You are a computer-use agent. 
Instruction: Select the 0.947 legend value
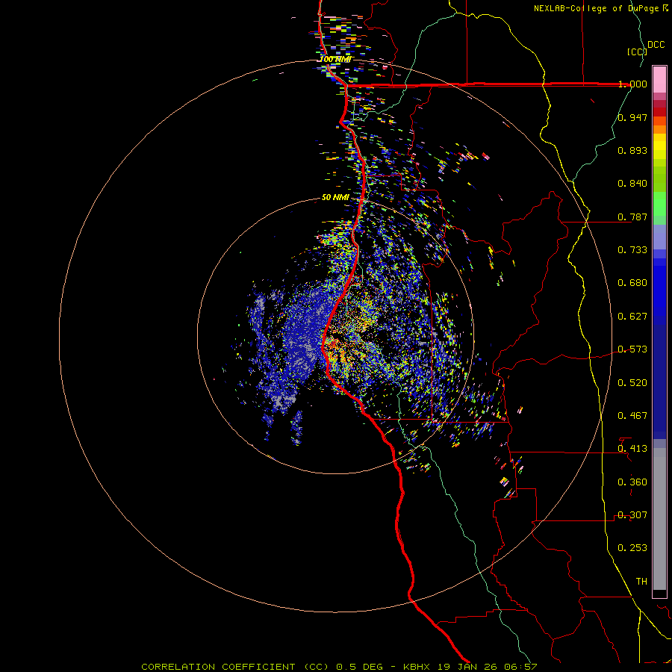632,117
